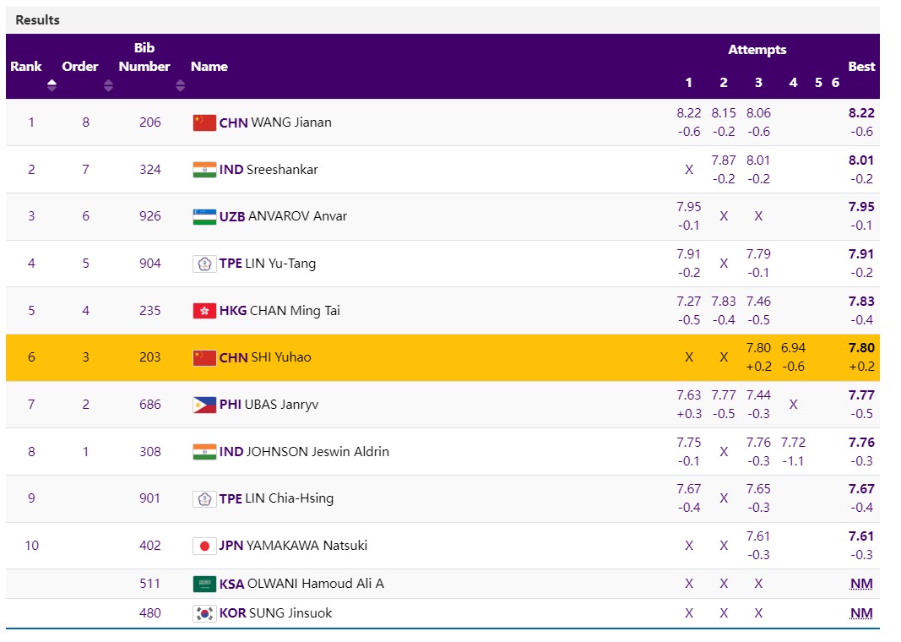Sort by Bib Number column arrows
The width and height of the screenshot is (901, 642).
[180, 85]
